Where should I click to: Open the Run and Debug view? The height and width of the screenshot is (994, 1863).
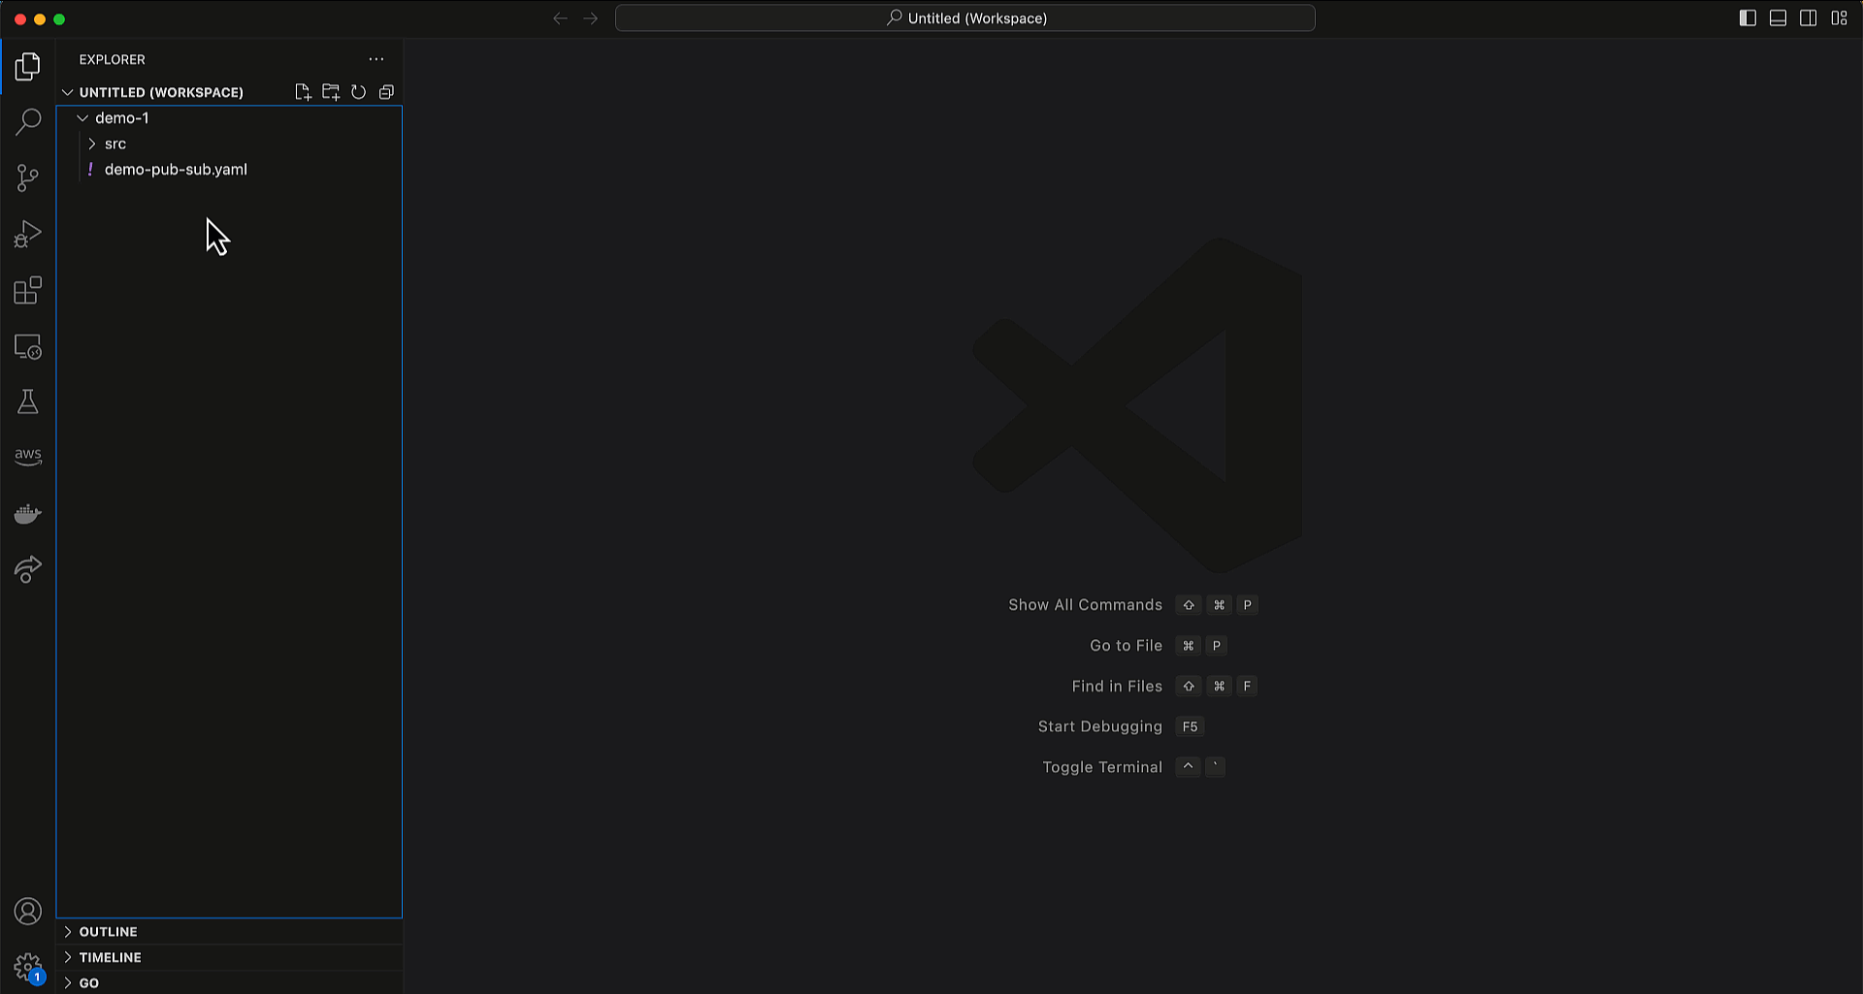click(28, 234)
